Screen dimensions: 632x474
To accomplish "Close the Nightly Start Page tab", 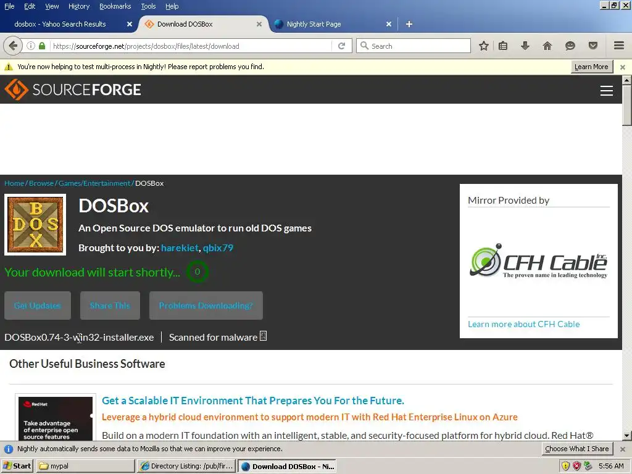I will tap(389, 24).
